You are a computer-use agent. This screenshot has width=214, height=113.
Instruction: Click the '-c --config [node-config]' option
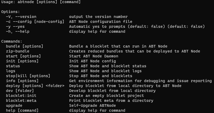click(35, 22)
